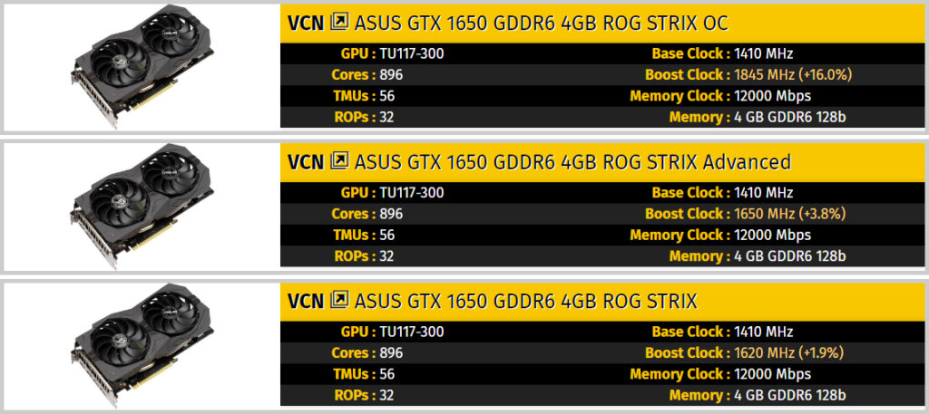This screenshot has height=414, width=929.
Task: Click VCN label on the bottom STRIX header
Action: tap(307, 301)
